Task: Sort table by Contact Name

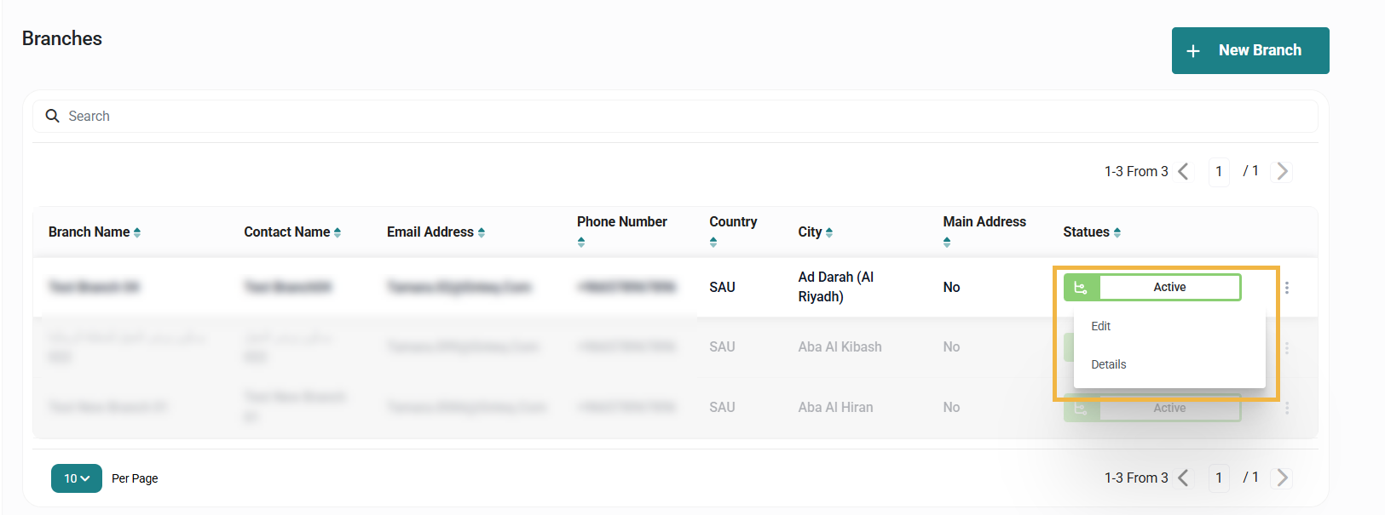Action: (338, 232)
